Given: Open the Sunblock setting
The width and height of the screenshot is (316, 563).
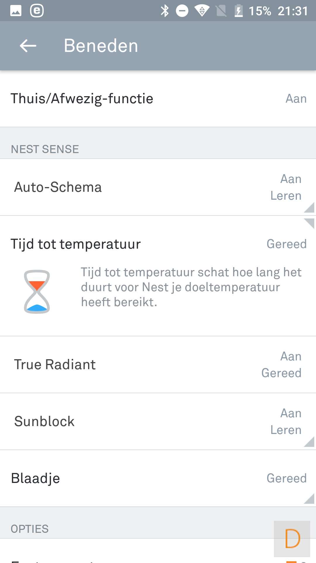Looking at the screenshot, I should coord(44,422).
